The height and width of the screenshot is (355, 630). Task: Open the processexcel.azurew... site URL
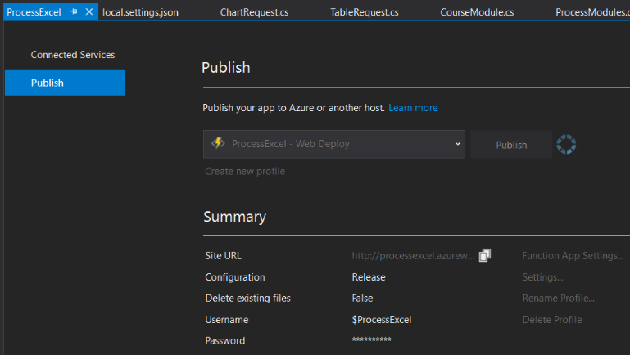[413, 256]
